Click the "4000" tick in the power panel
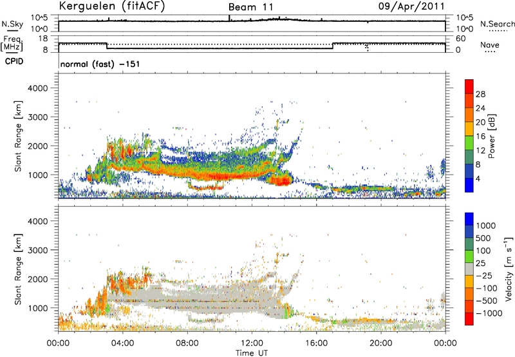The image size is (515, 357). (37, 88)
